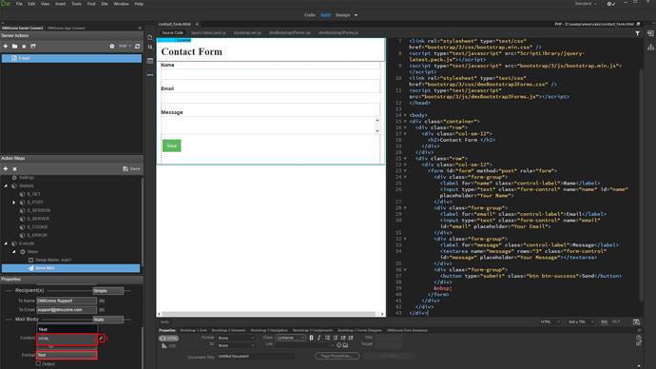This screenshot has width=656, height=369.
Task: Open the Insert menu
Action: (61, 4)
